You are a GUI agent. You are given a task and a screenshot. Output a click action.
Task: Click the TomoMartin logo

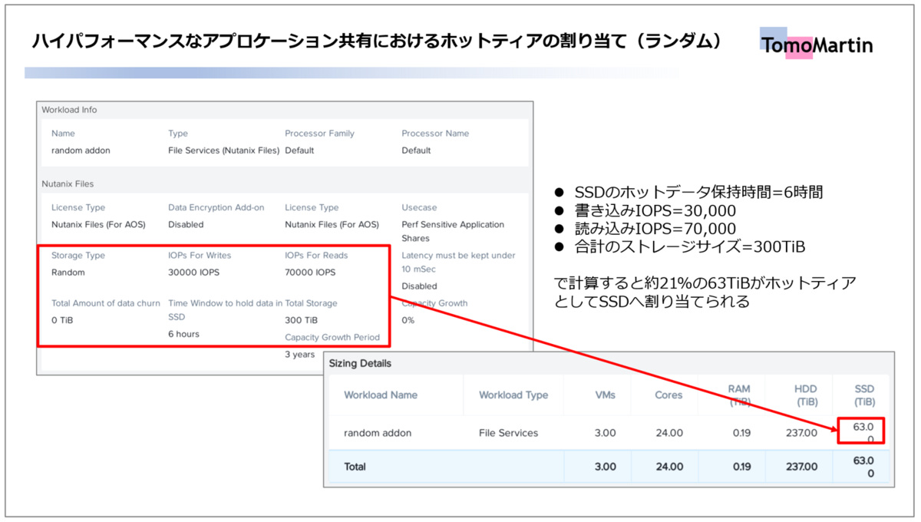817,45
